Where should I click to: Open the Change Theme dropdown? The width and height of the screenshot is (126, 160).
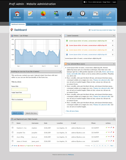107,2
